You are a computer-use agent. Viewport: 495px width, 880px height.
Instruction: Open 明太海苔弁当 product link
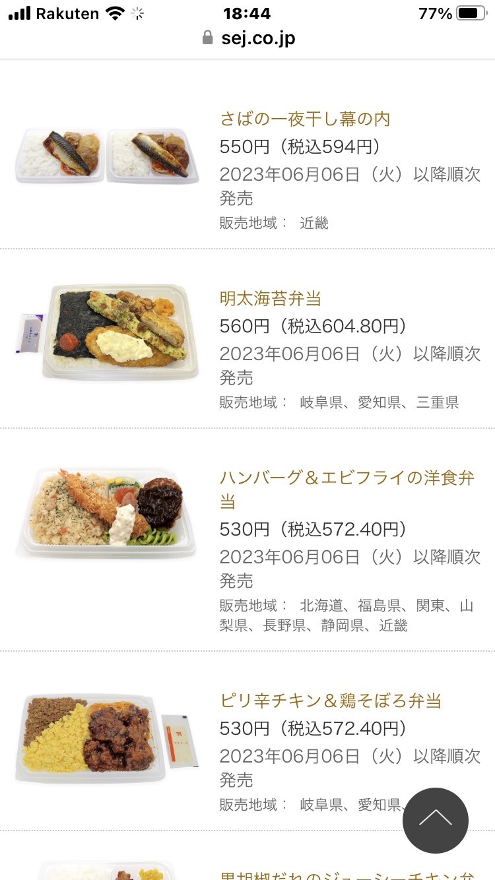pos(270,298)
